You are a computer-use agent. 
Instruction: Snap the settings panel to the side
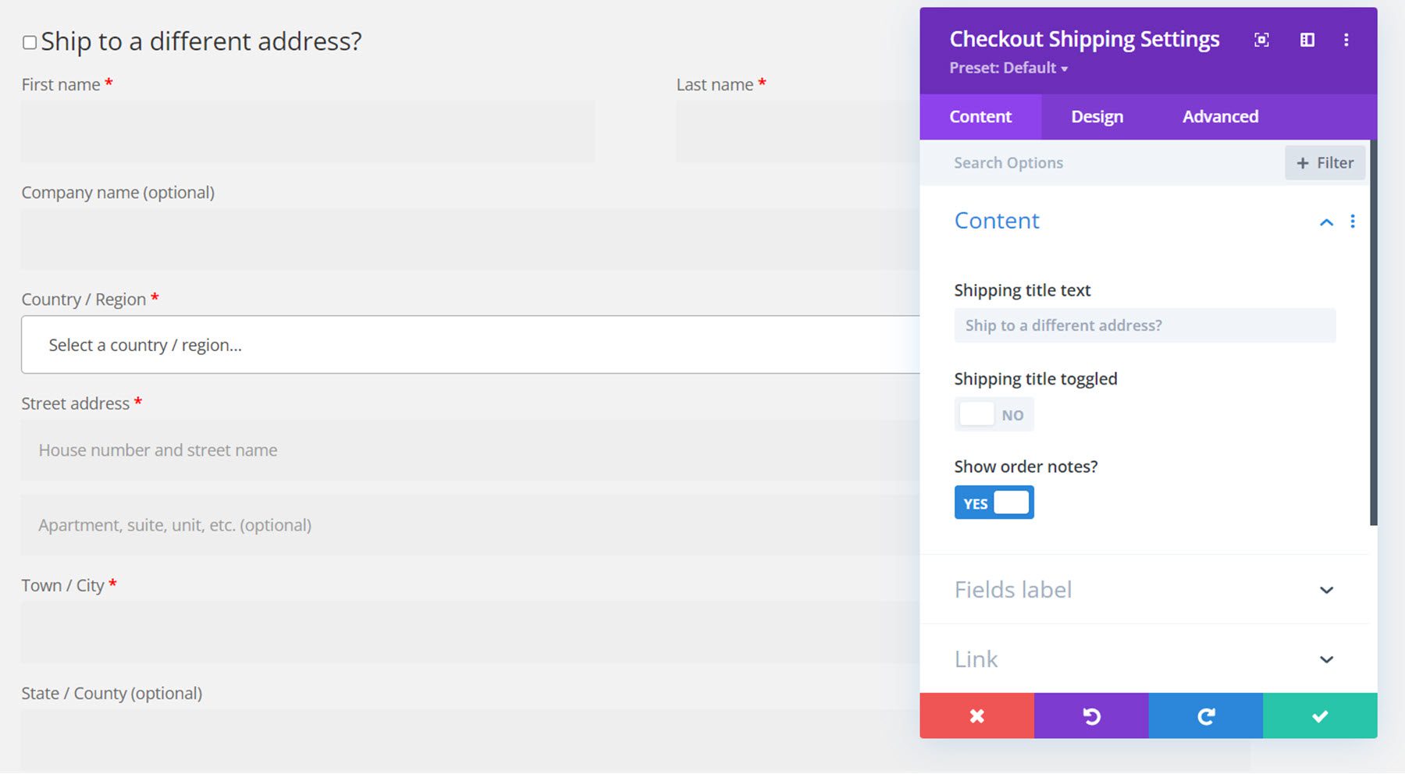coord(1307,40)
